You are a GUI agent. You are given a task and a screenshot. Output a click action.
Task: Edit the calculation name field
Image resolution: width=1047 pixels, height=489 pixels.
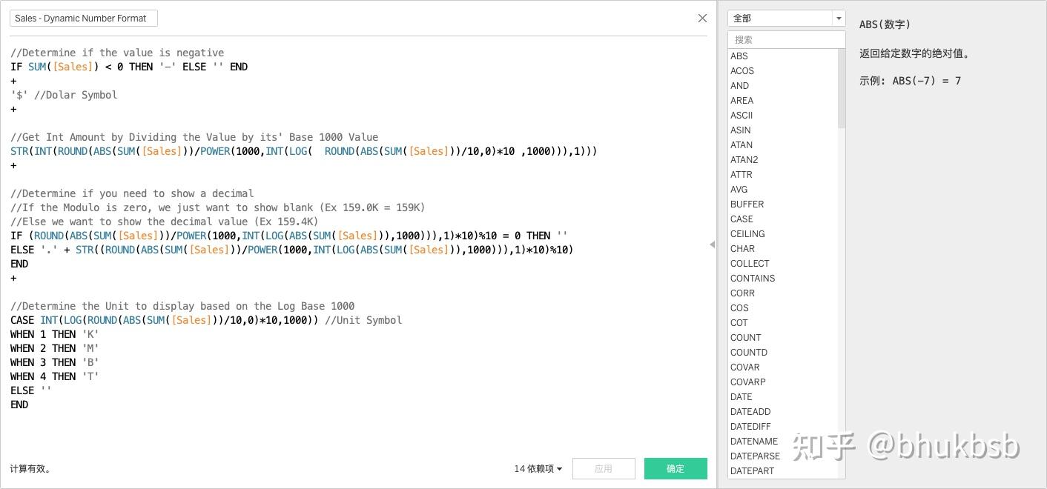[84, 19]
